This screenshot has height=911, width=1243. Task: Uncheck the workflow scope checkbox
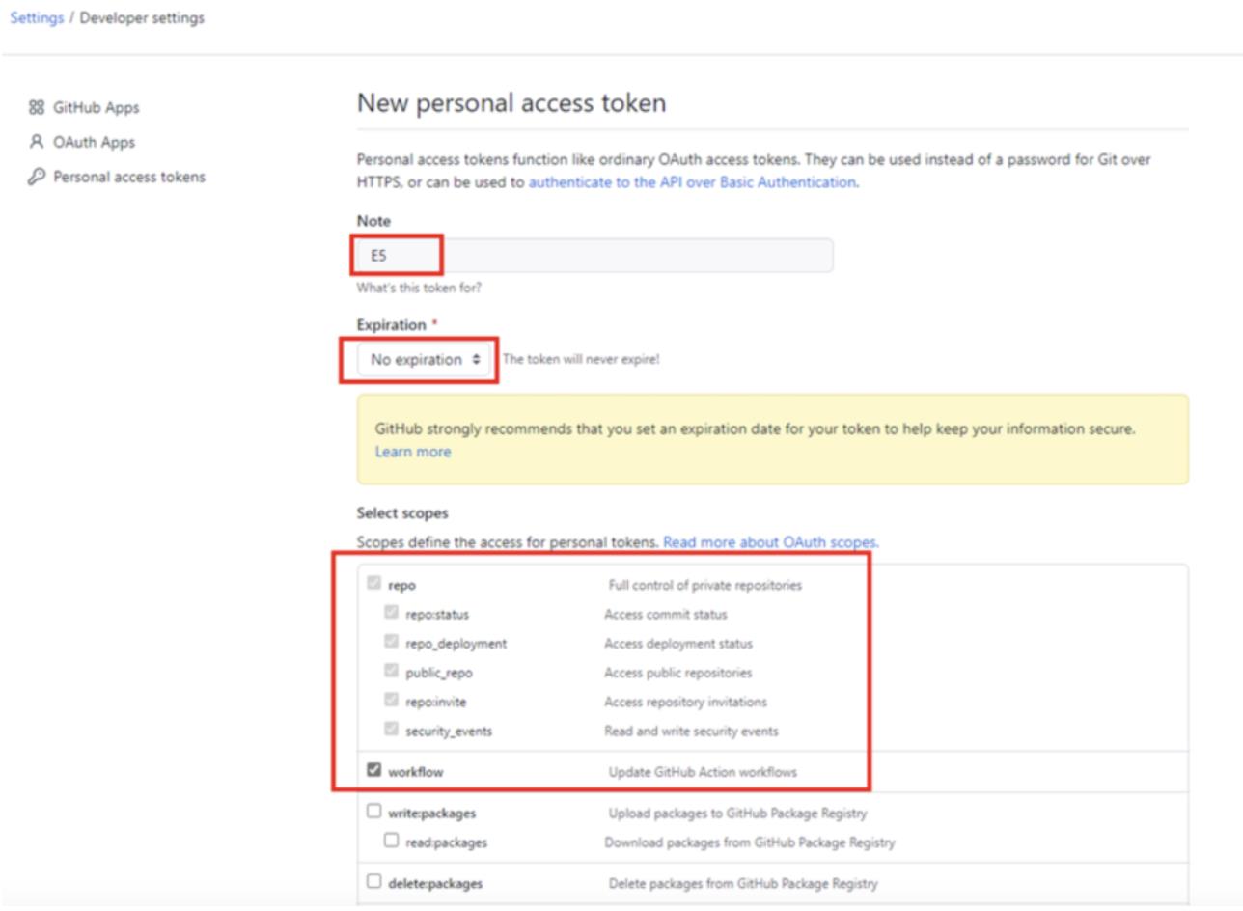(373, 770)
